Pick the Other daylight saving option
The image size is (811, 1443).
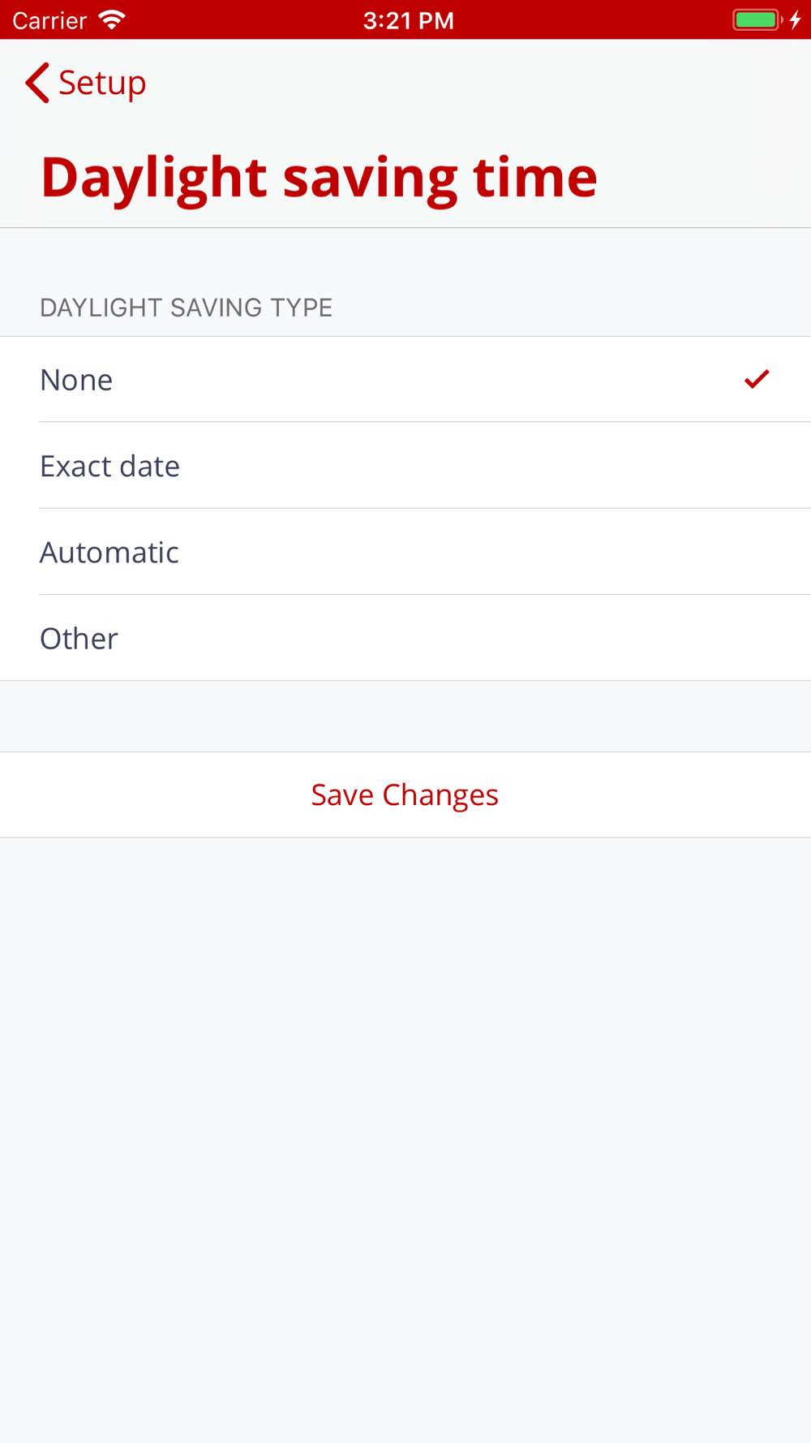point(79,638)
